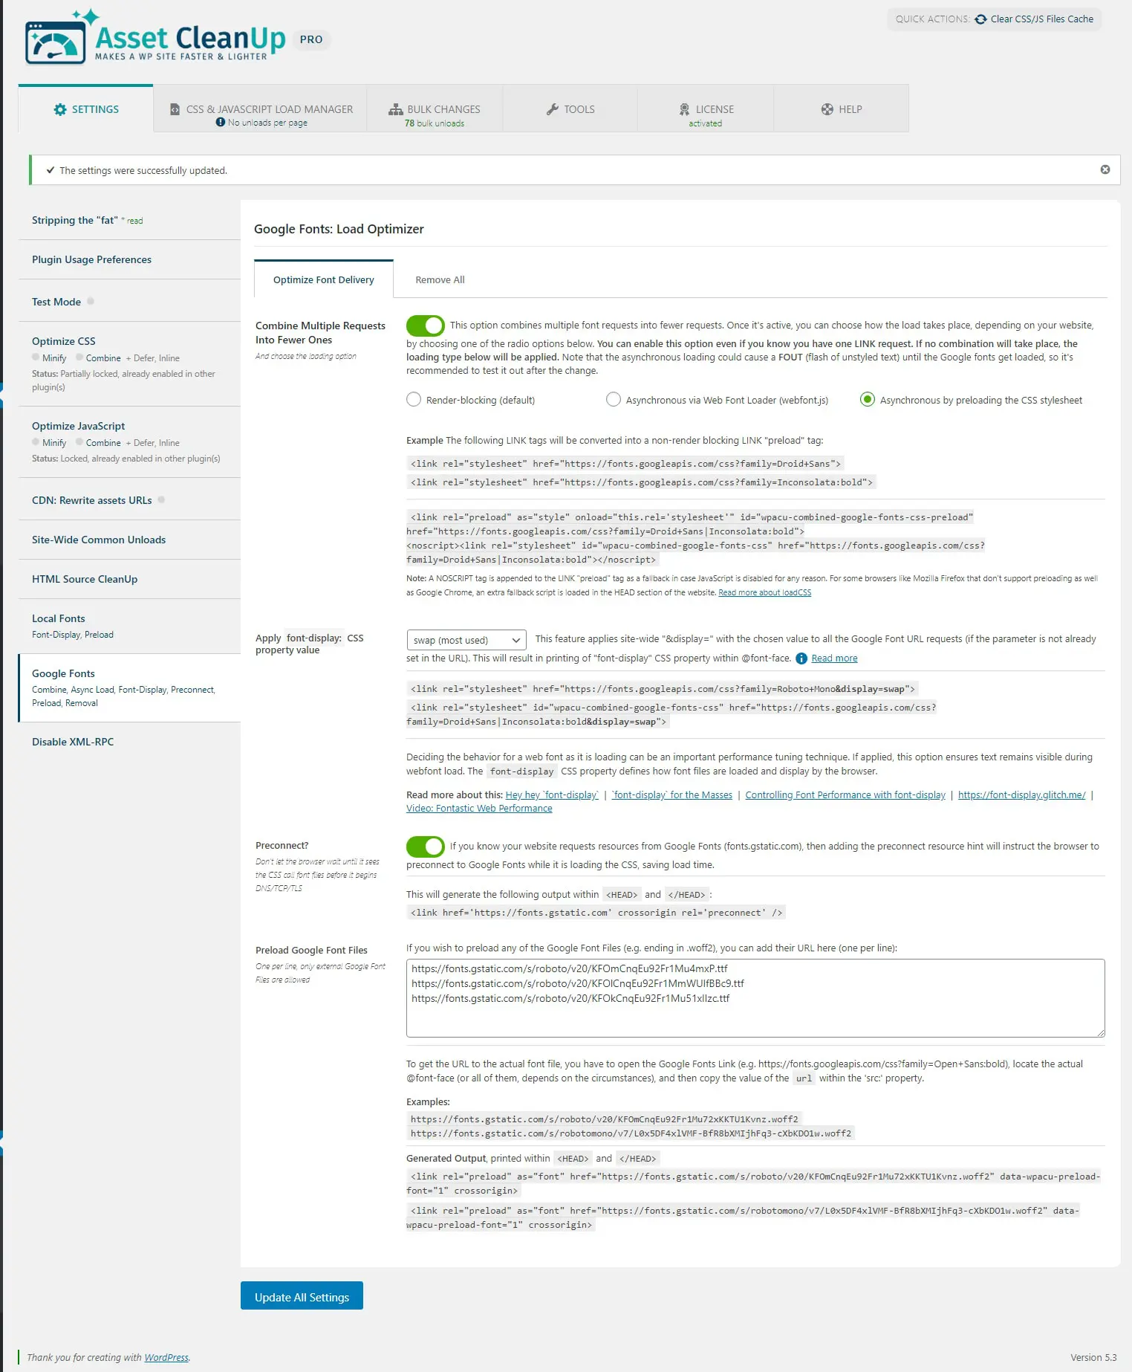Viewport: 1132px width, 1372px height.
Task: Open Hey hey `font-display` article link
Action: (x=552, y=795)
